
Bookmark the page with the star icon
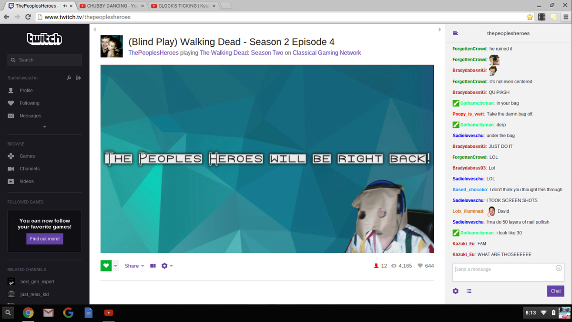[530, 17]
